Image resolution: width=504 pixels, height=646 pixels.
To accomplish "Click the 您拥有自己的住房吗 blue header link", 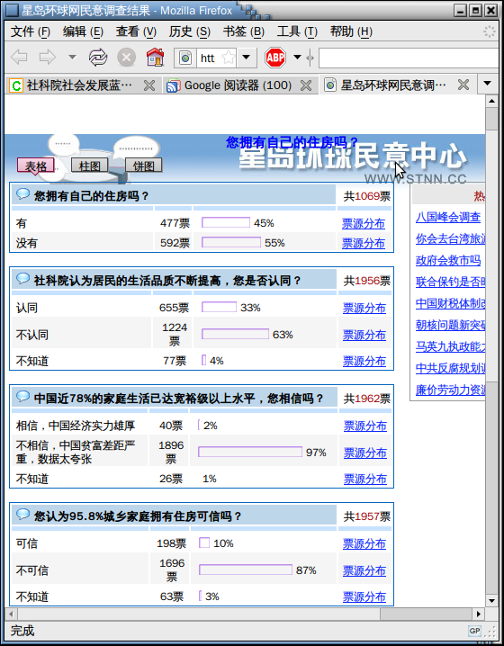I will tap(292, 142).
